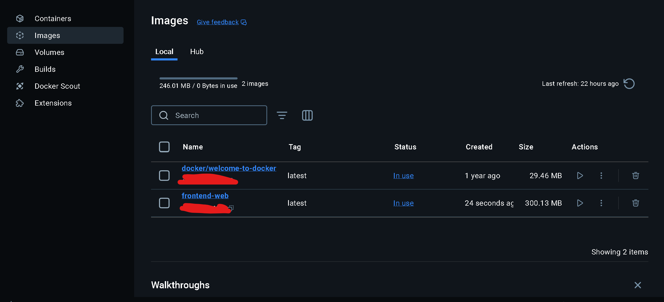Click the 29.46 MB size value
The width and height of the screenshot is (664, 302).
click(x=545, y=176)
